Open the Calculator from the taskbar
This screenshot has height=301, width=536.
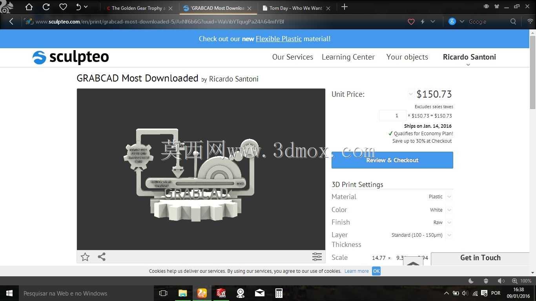point(279,293)
